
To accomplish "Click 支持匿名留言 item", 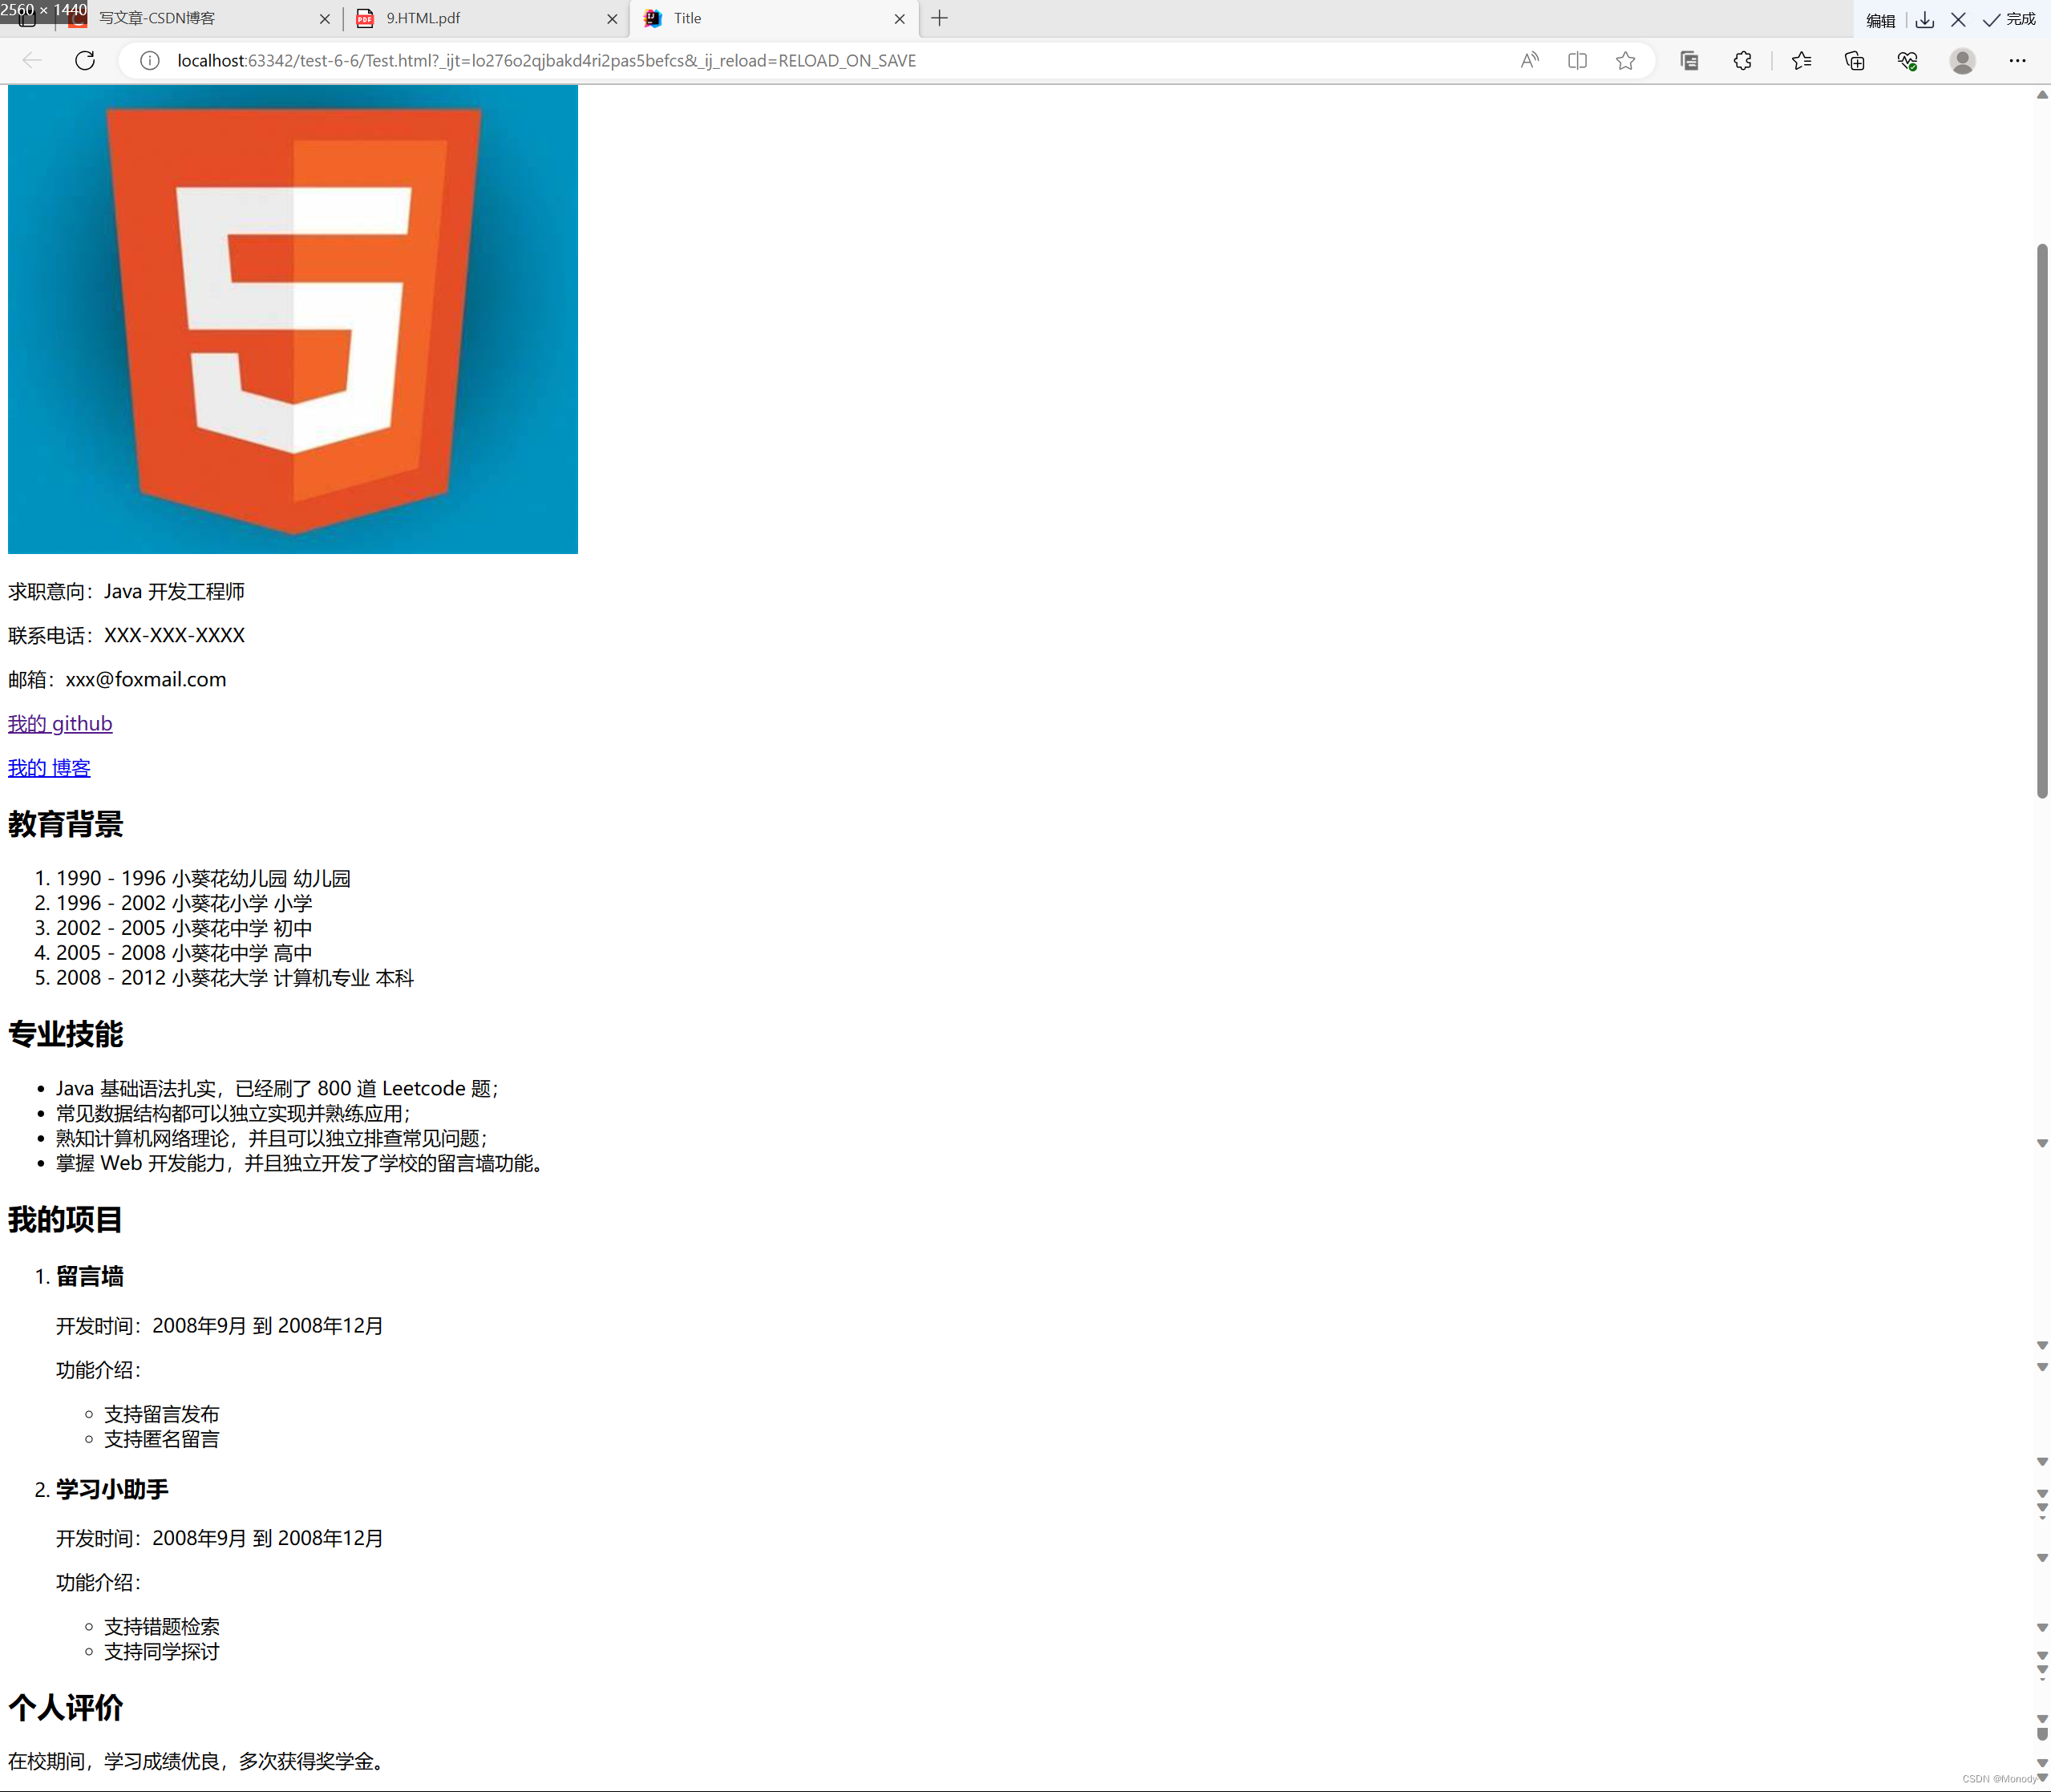I will pyautogui.click(x=162, y=1439).
